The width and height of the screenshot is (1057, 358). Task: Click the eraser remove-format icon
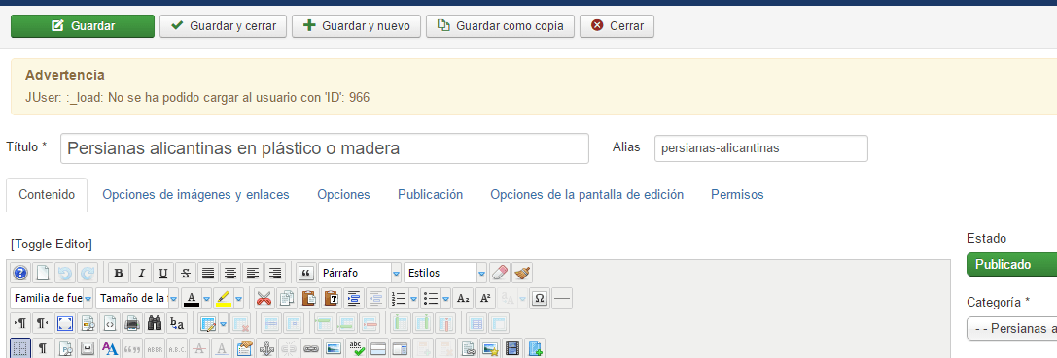[x=500, y=273]
